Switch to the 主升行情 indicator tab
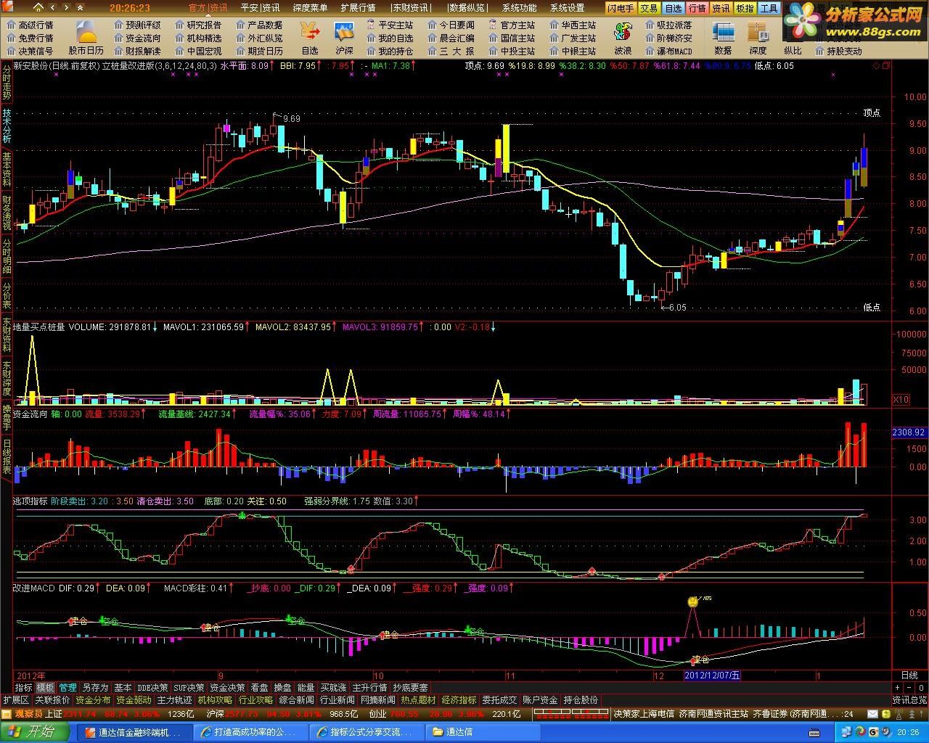This screenshot has height=743, width=929. click(369, 687)
